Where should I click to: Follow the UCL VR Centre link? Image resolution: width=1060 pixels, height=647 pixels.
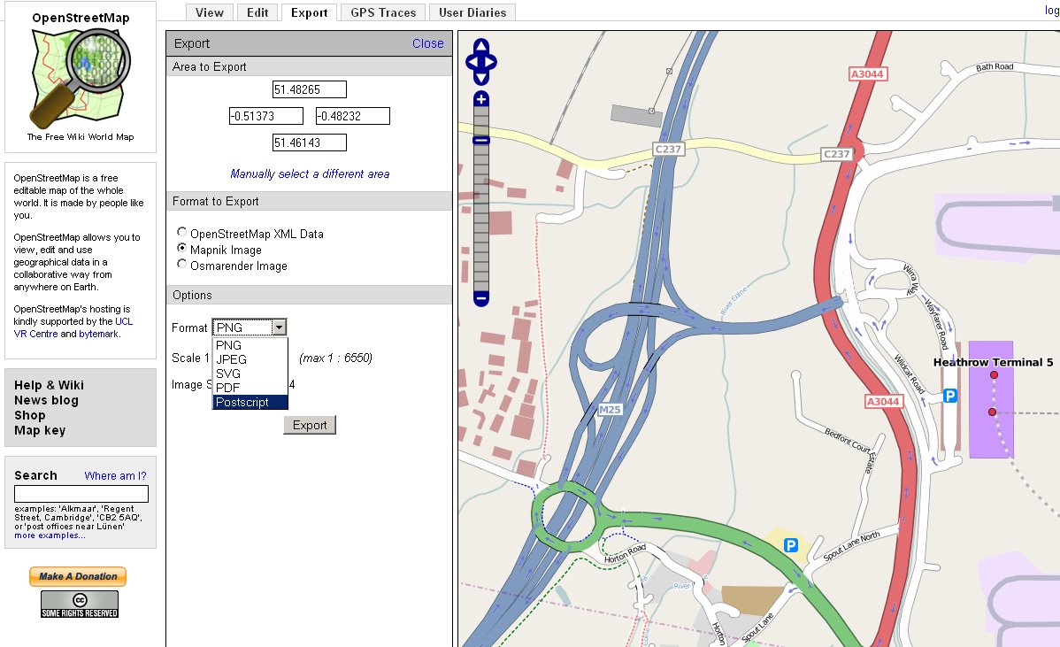tap(73, 327)
